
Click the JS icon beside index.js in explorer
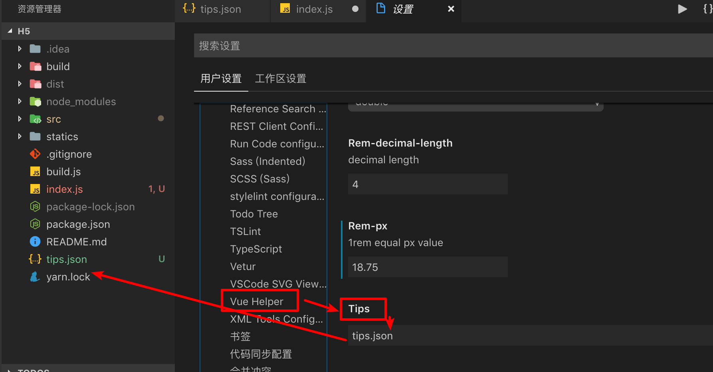(35, 189)
